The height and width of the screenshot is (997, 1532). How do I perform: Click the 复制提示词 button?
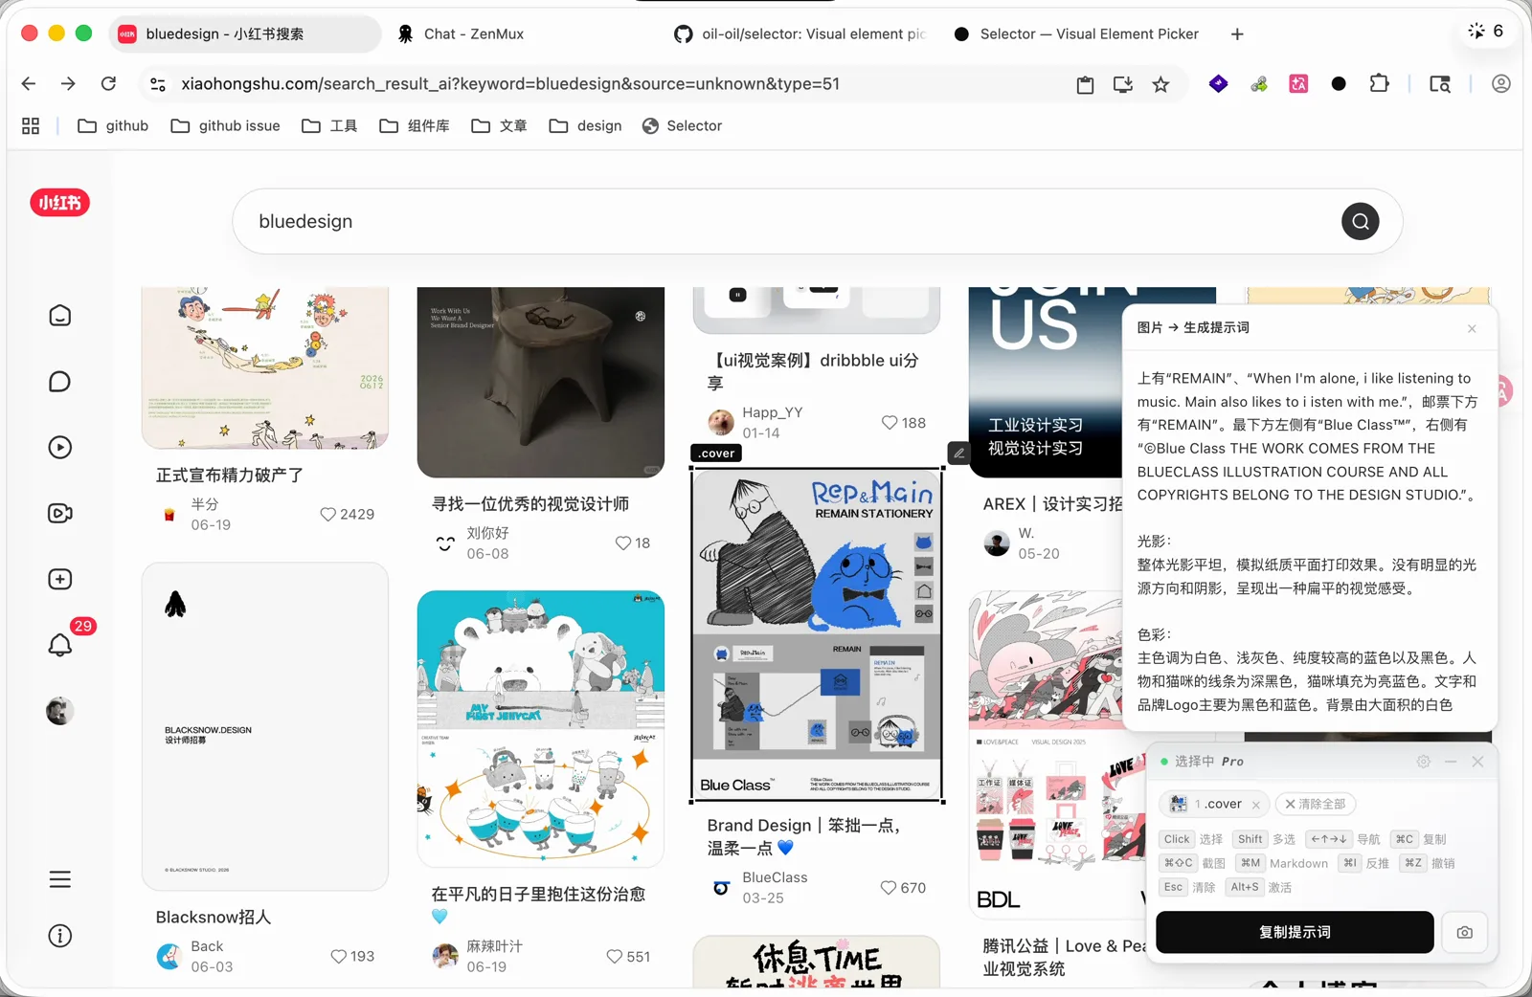tap(1295, 932)
